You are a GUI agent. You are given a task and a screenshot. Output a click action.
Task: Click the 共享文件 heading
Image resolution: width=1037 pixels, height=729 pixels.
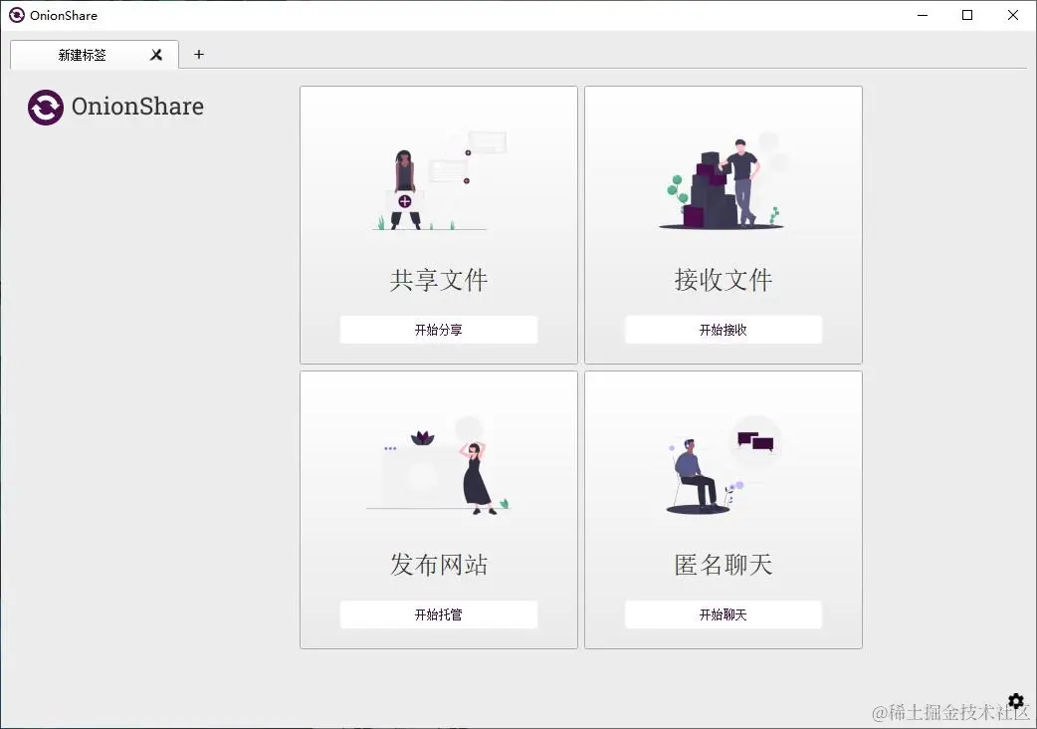[x=439, y=280]
